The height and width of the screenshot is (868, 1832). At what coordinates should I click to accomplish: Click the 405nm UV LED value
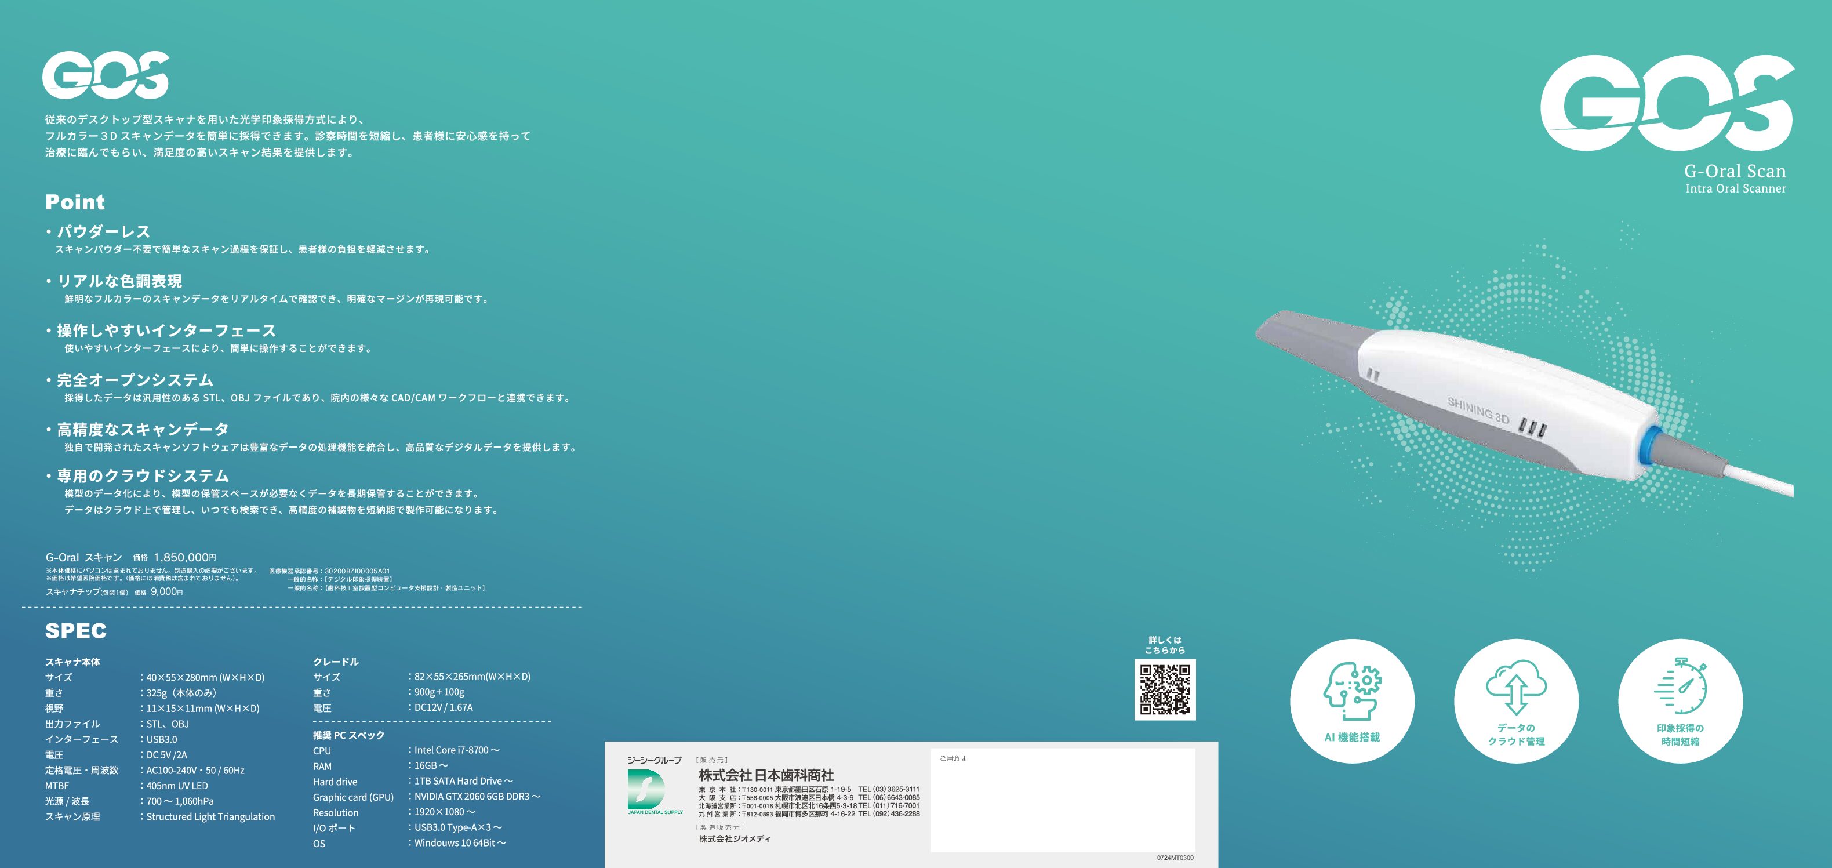177,786
